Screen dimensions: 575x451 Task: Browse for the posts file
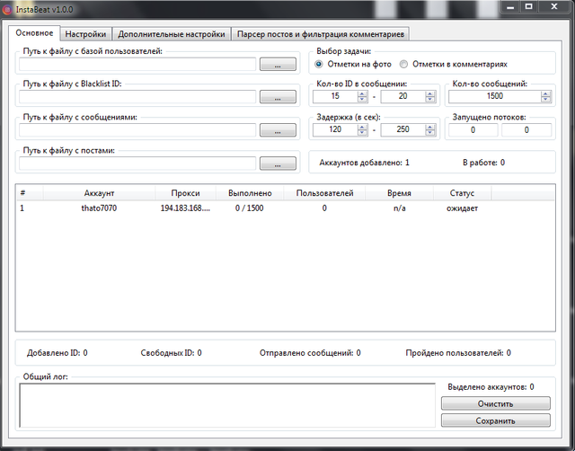pos(278,164)
